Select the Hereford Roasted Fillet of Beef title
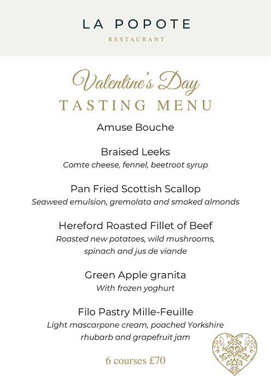271x376 pixels. pos(135,225)
